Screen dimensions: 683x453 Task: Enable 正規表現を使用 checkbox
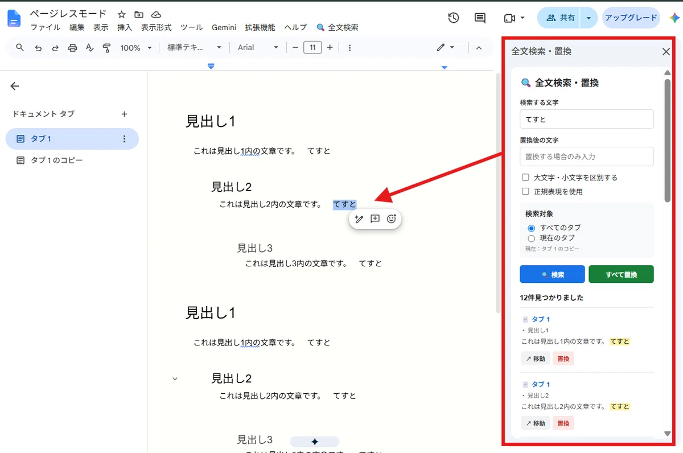(525, 192)
